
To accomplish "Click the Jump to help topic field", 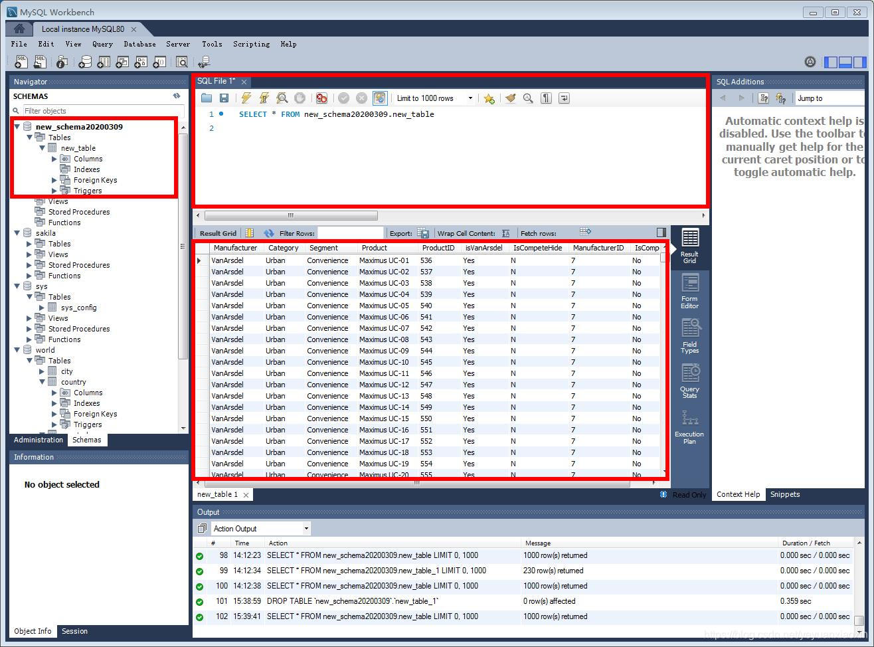I will (x=830, y=98).
